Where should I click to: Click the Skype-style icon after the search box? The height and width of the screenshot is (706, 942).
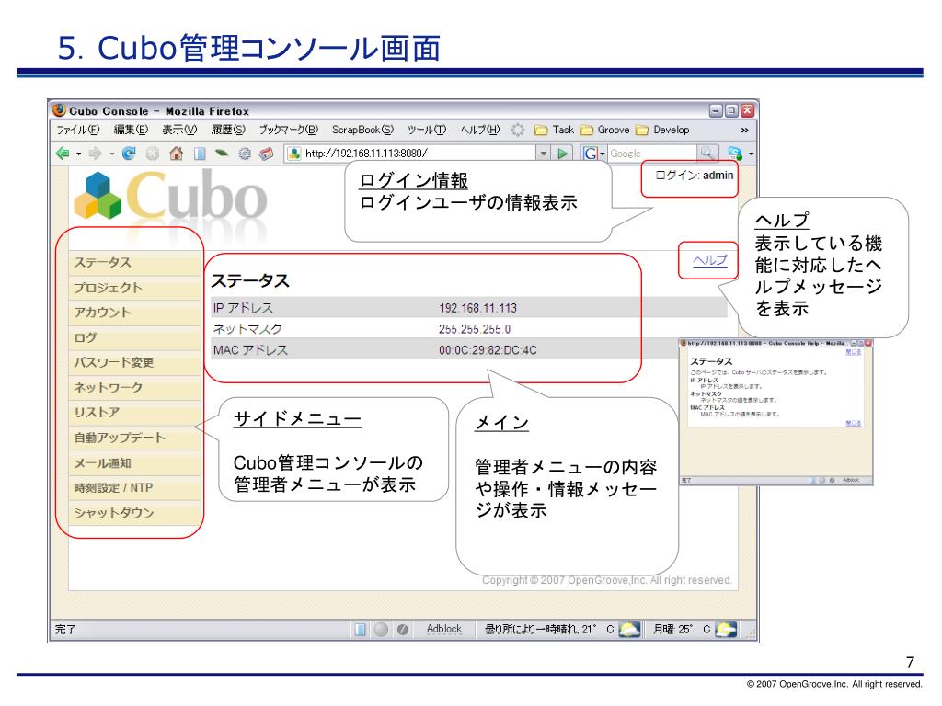pos(735,154)
